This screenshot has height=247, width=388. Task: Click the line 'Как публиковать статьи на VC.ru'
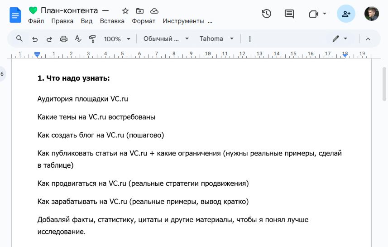92,153
